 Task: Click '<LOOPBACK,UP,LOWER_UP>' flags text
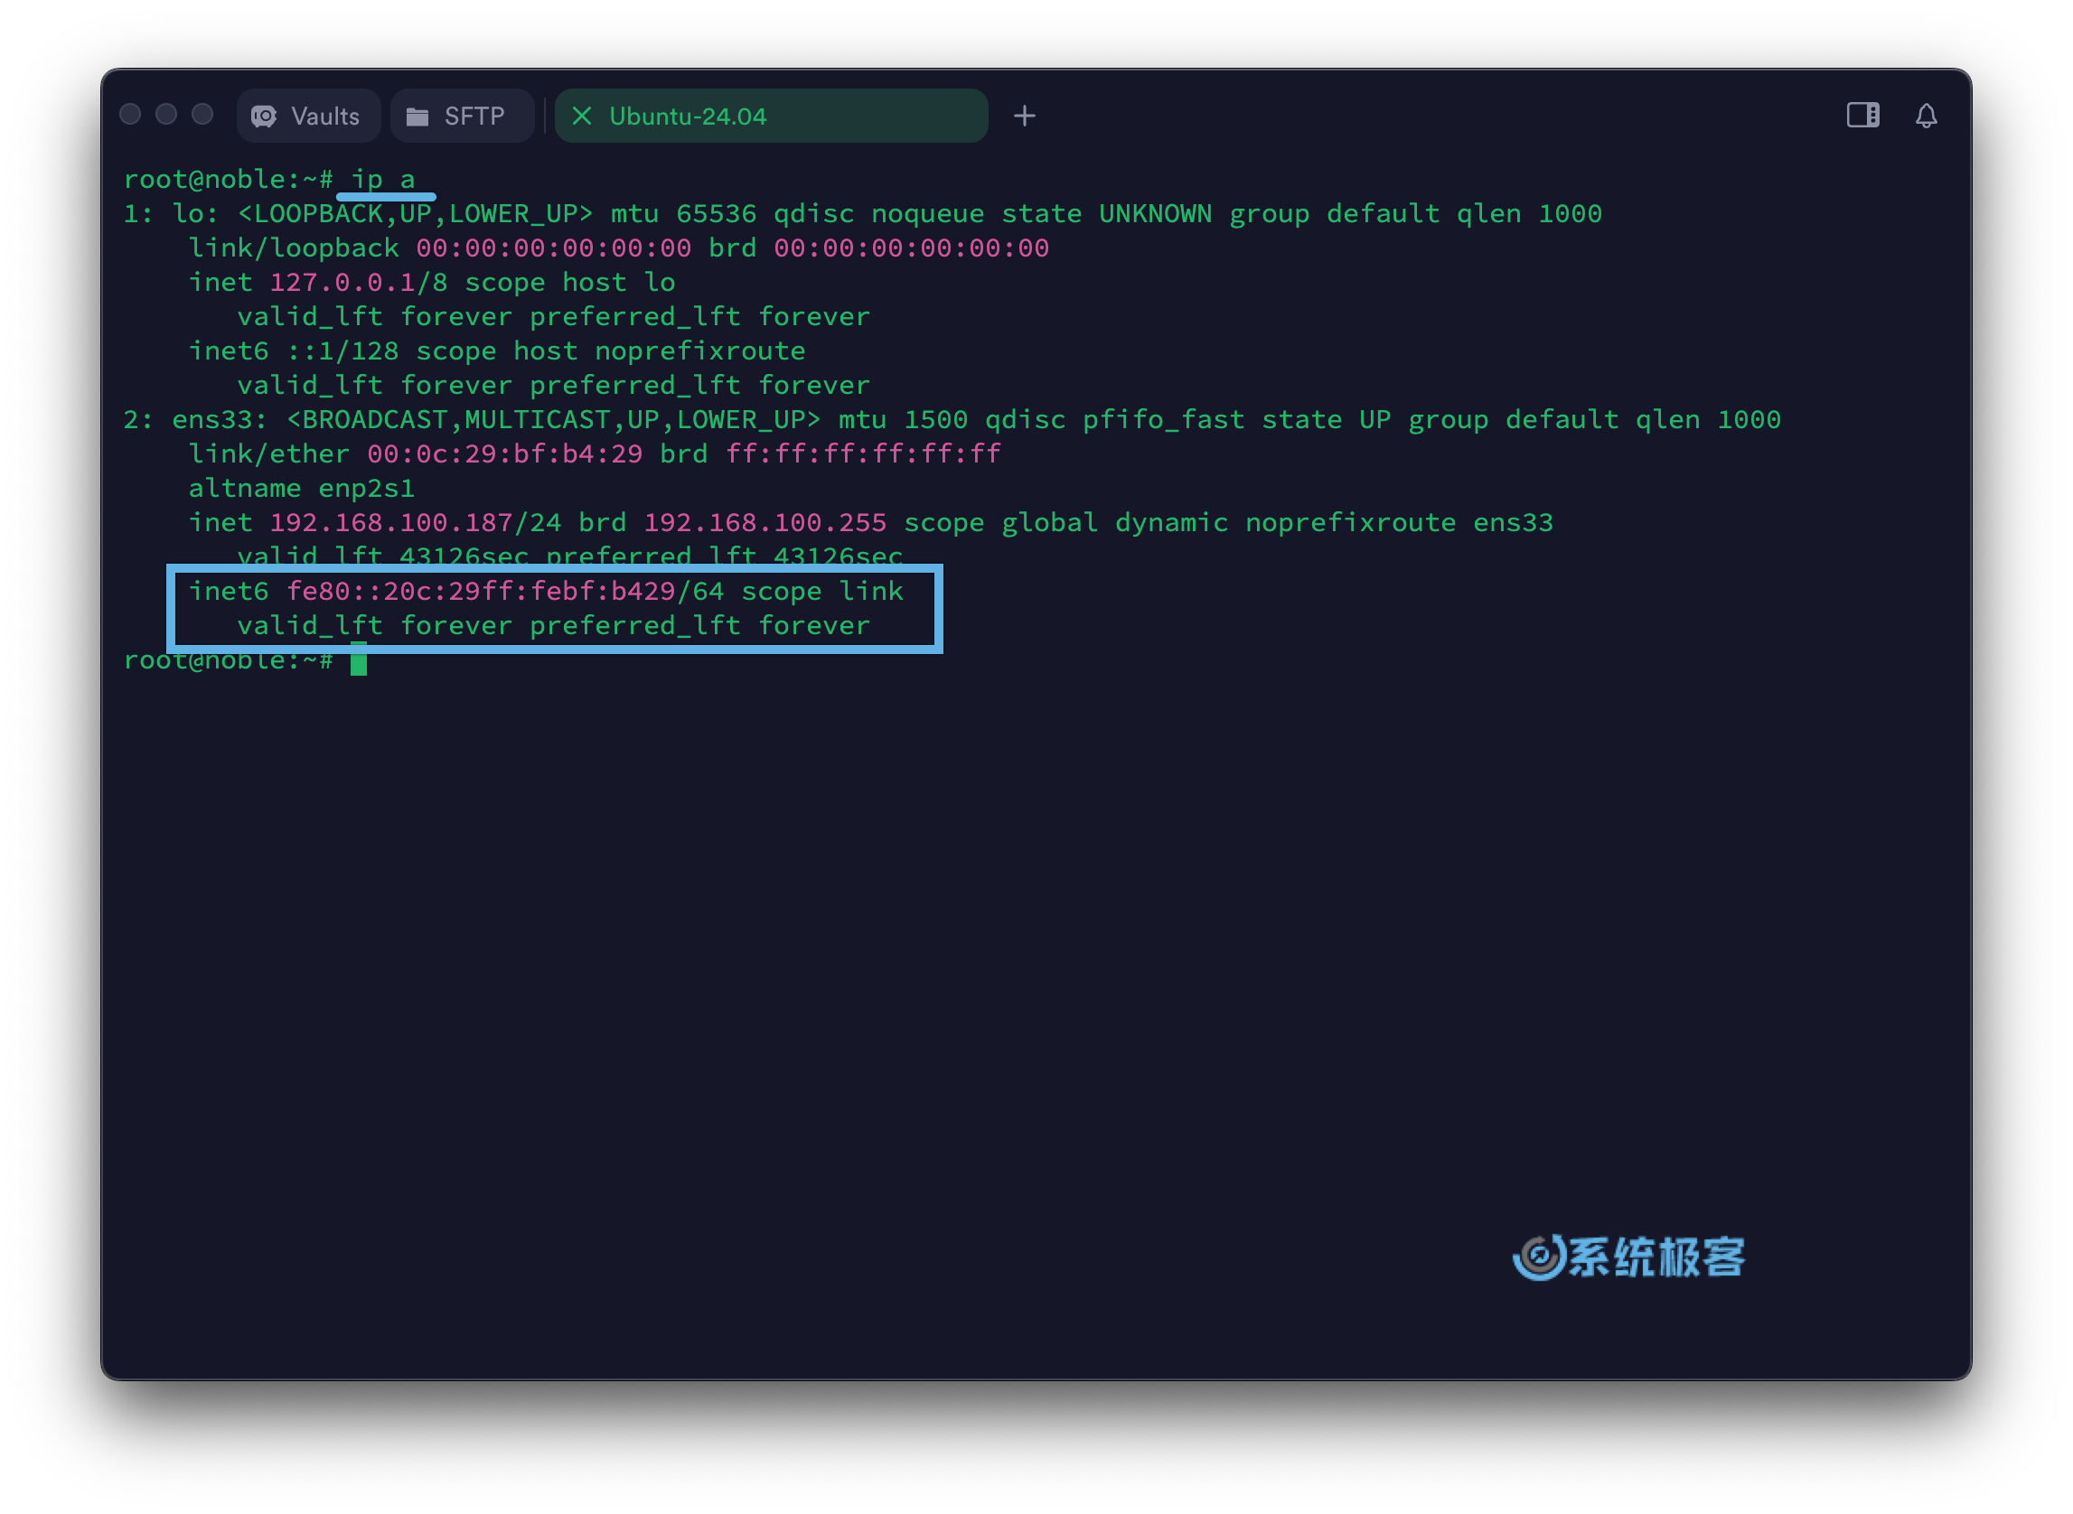pyautogui.click(x=416, y=213)
